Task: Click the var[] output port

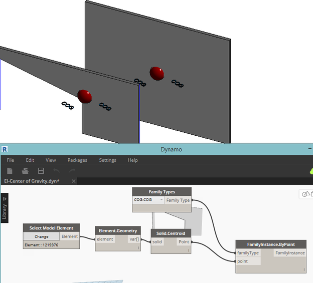Action: coord(134,239)
